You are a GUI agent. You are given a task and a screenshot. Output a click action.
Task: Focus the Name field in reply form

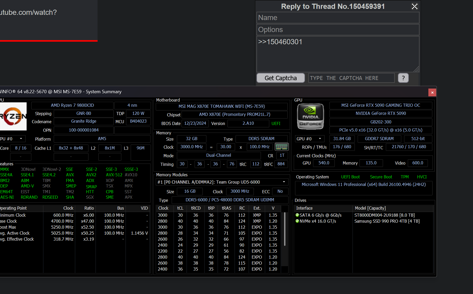click(338, 18)
